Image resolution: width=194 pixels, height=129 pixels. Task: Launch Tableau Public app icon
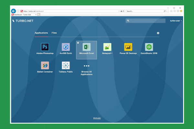[66, 65]
